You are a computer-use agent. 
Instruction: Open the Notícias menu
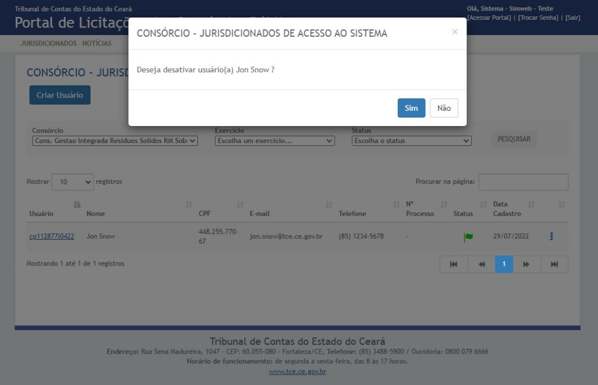(97, 43)
